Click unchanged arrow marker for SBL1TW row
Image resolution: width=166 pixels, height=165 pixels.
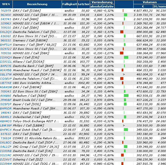click(x=124, y=75)
